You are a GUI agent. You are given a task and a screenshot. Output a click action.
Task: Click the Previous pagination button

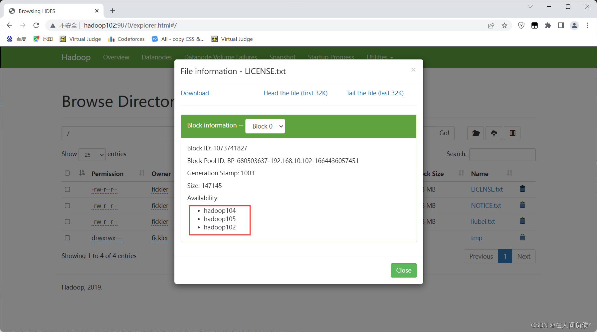(x=481, y=256)
